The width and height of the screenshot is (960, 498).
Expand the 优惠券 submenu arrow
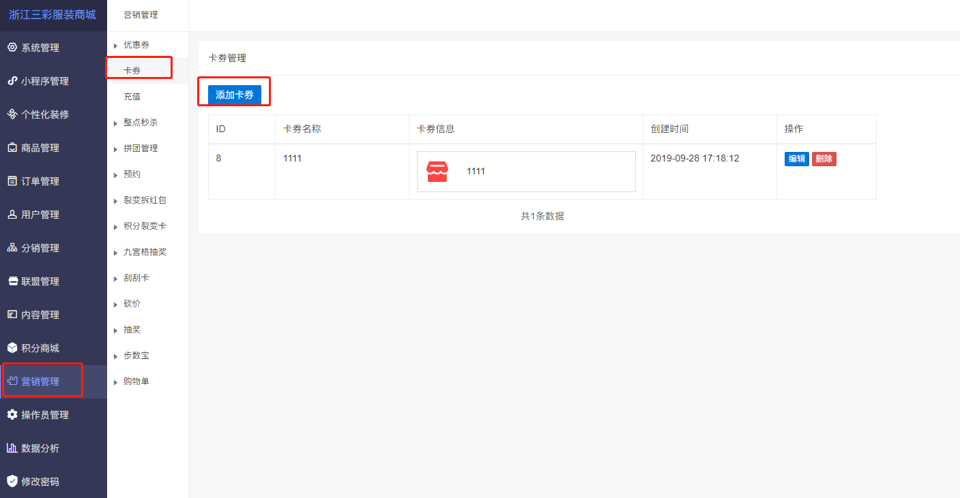115,46
